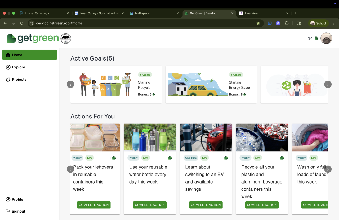Click Weekly tag on Pack your leftovers card
339x220 pixels.
pyautogui.click(x=77, y=158)
